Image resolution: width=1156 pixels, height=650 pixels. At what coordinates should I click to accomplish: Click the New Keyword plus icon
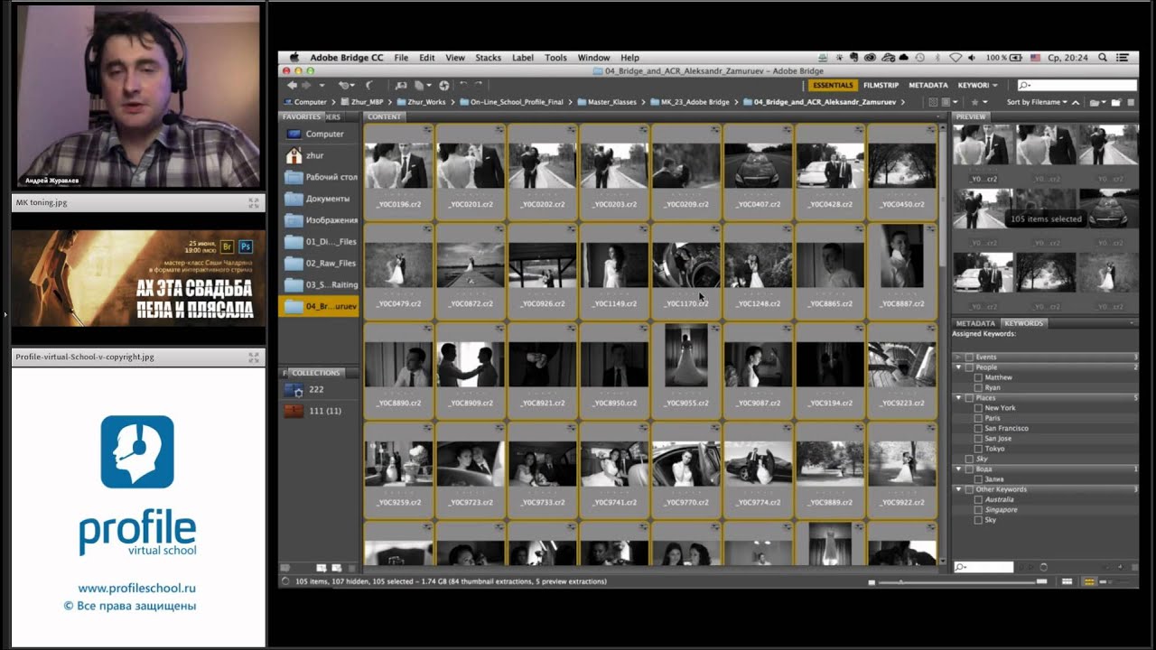[1121, 567]
